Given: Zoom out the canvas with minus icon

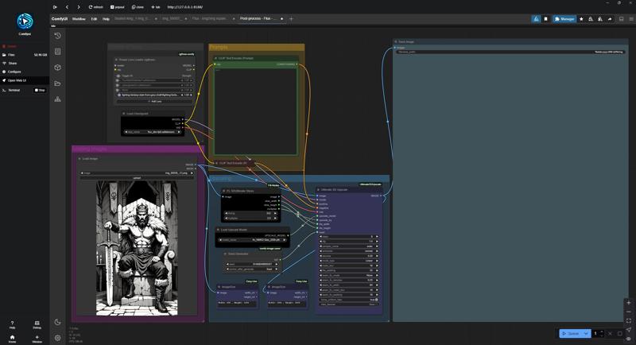Looking at the screenshot, I should [x=628, y=312].
